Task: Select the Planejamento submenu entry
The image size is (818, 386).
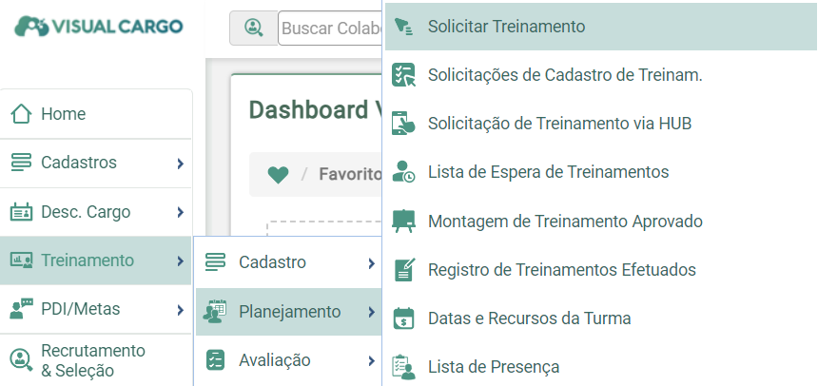Action: (x=288, y=312)
